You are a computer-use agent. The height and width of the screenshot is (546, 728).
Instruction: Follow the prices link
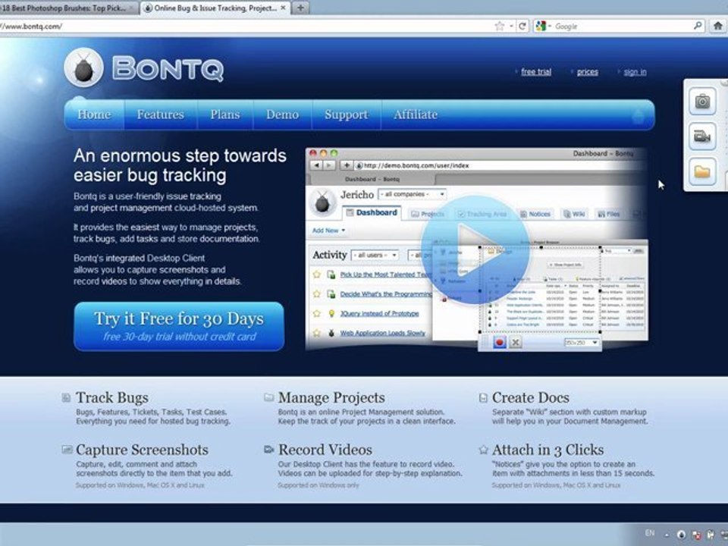[587, 71]
